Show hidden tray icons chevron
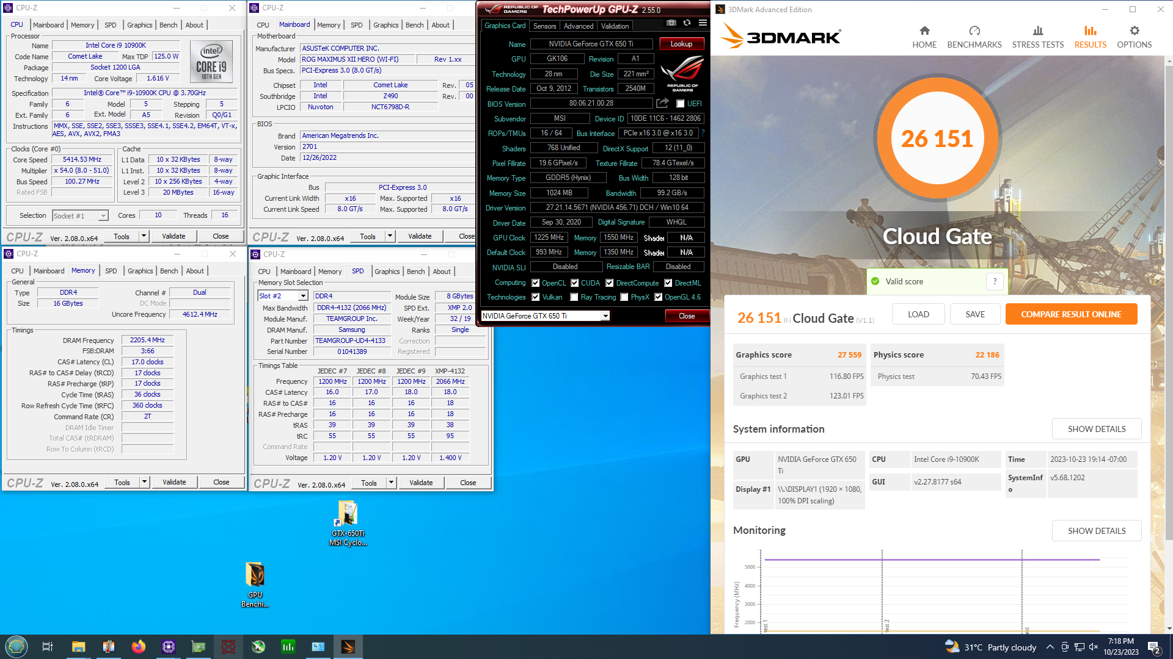This screenshot has width=1173, height=659. coord(1050,647)
